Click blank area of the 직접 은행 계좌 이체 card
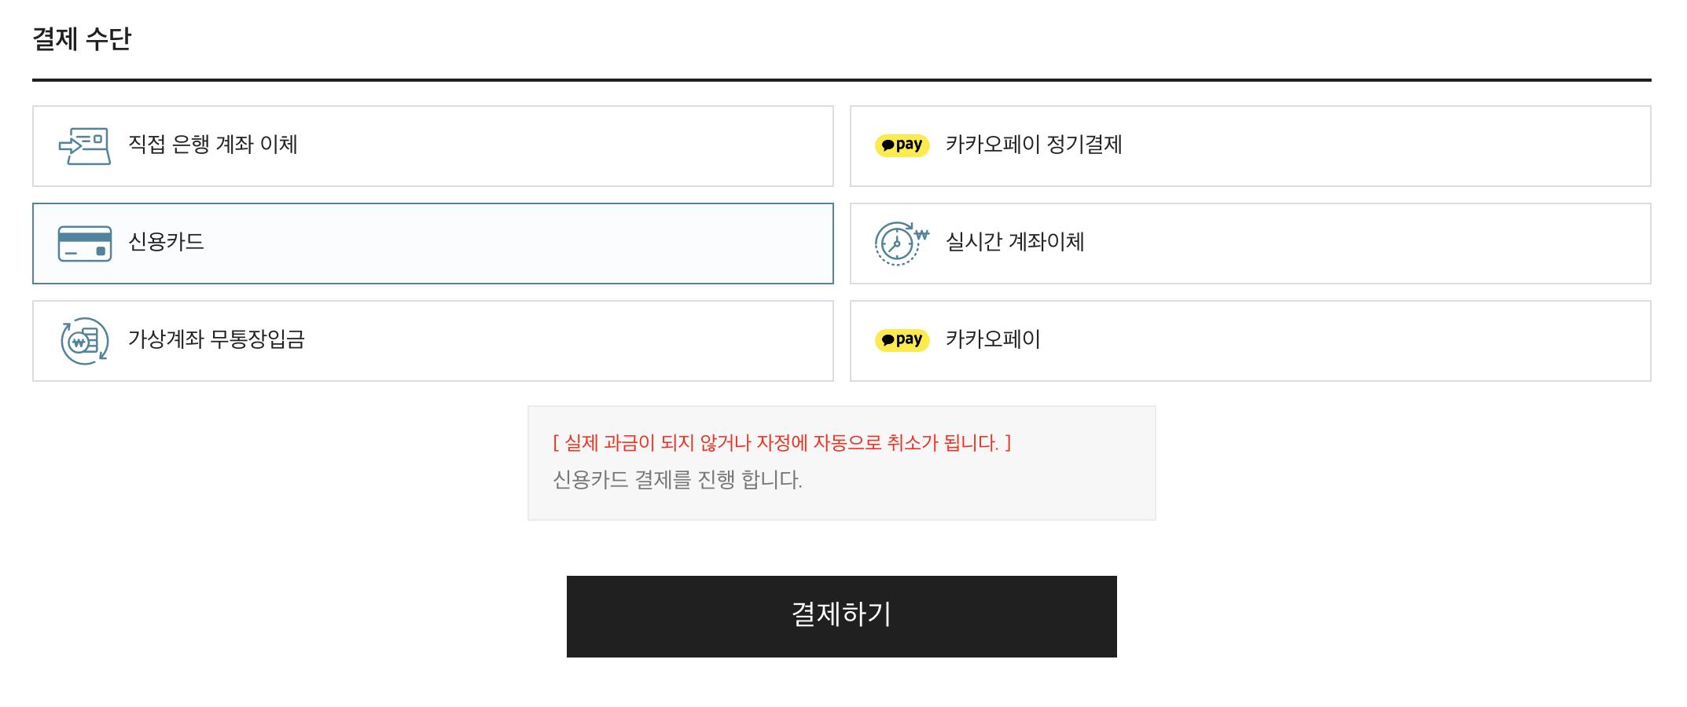The height and width of the screenshot is (707, 1687). [566, 146]
